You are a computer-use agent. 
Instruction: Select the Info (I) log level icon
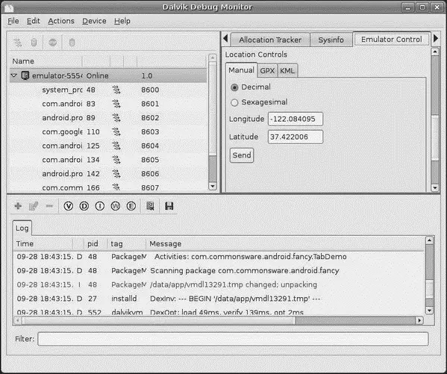[99, 206]
